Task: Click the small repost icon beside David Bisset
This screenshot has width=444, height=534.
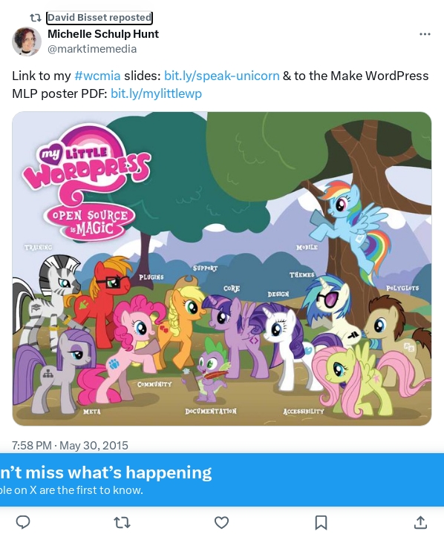Action: [36, 17]
